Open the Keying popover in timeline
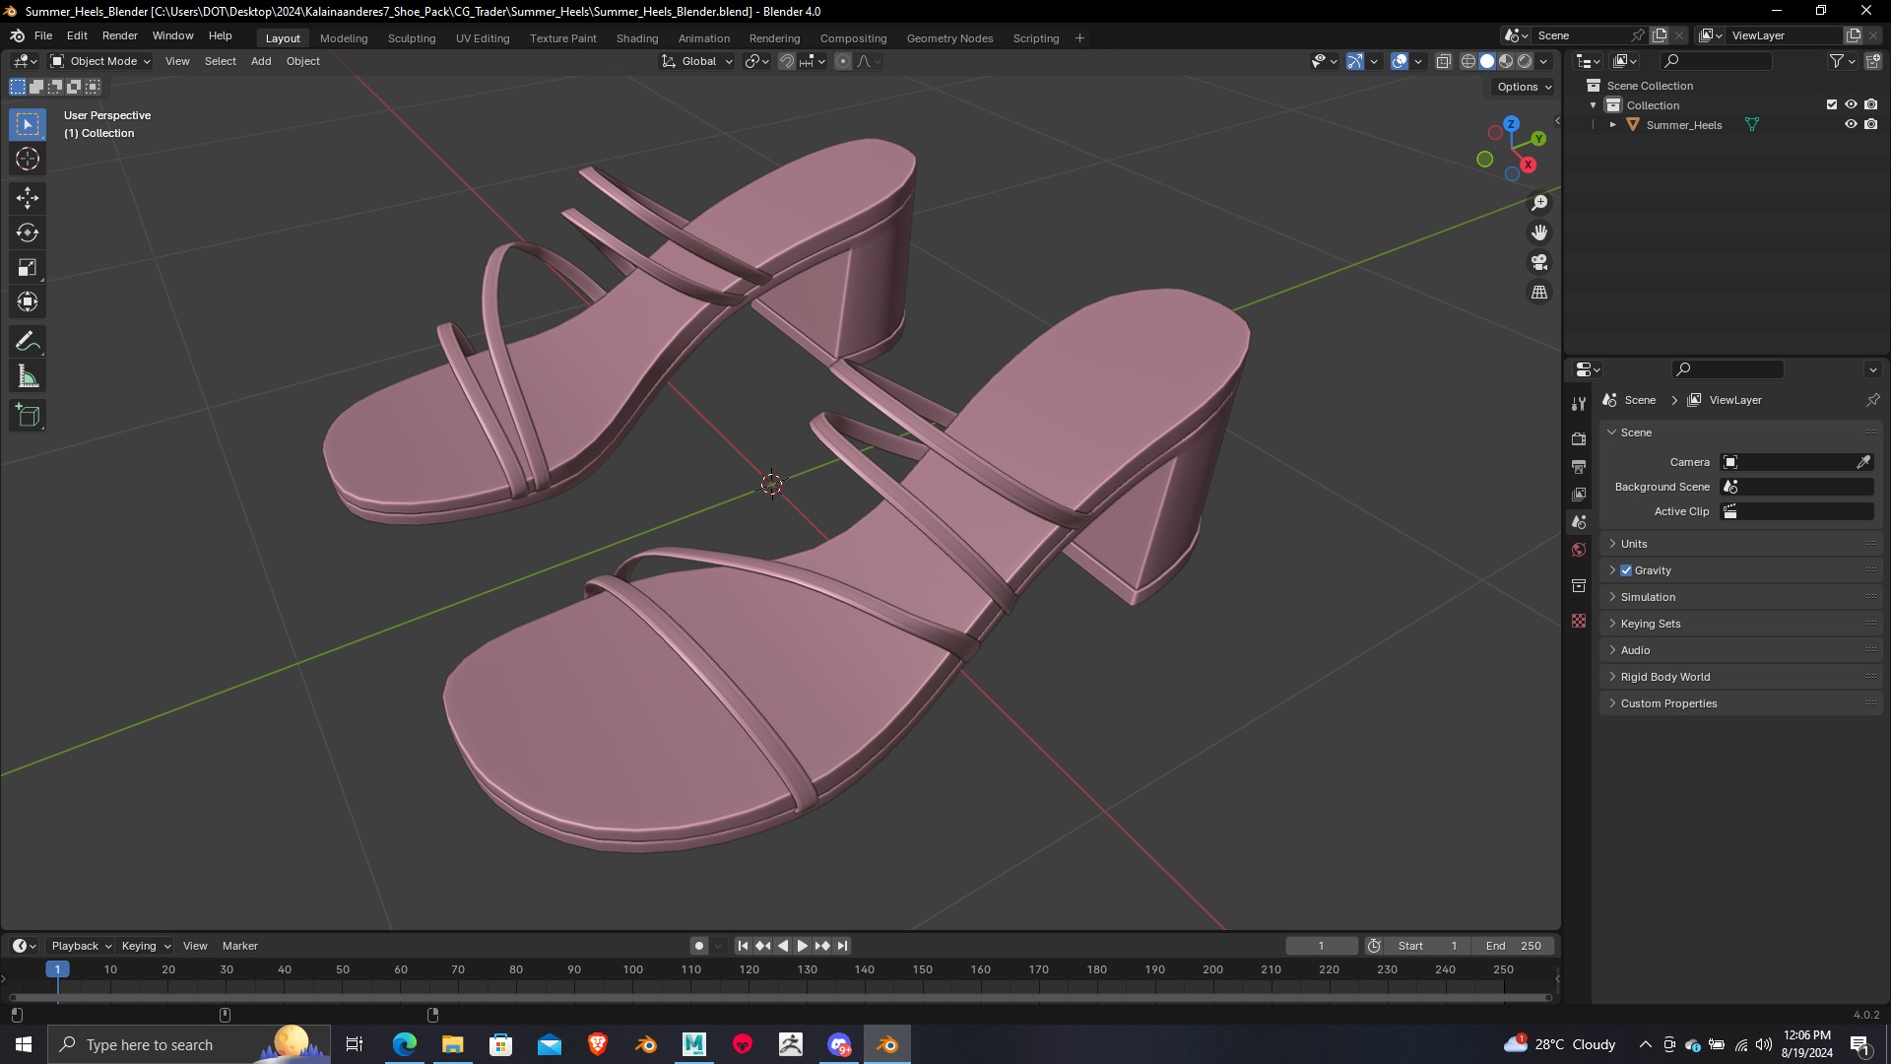The height and width of the screenshot is (1064, 1891). [146, 946]
